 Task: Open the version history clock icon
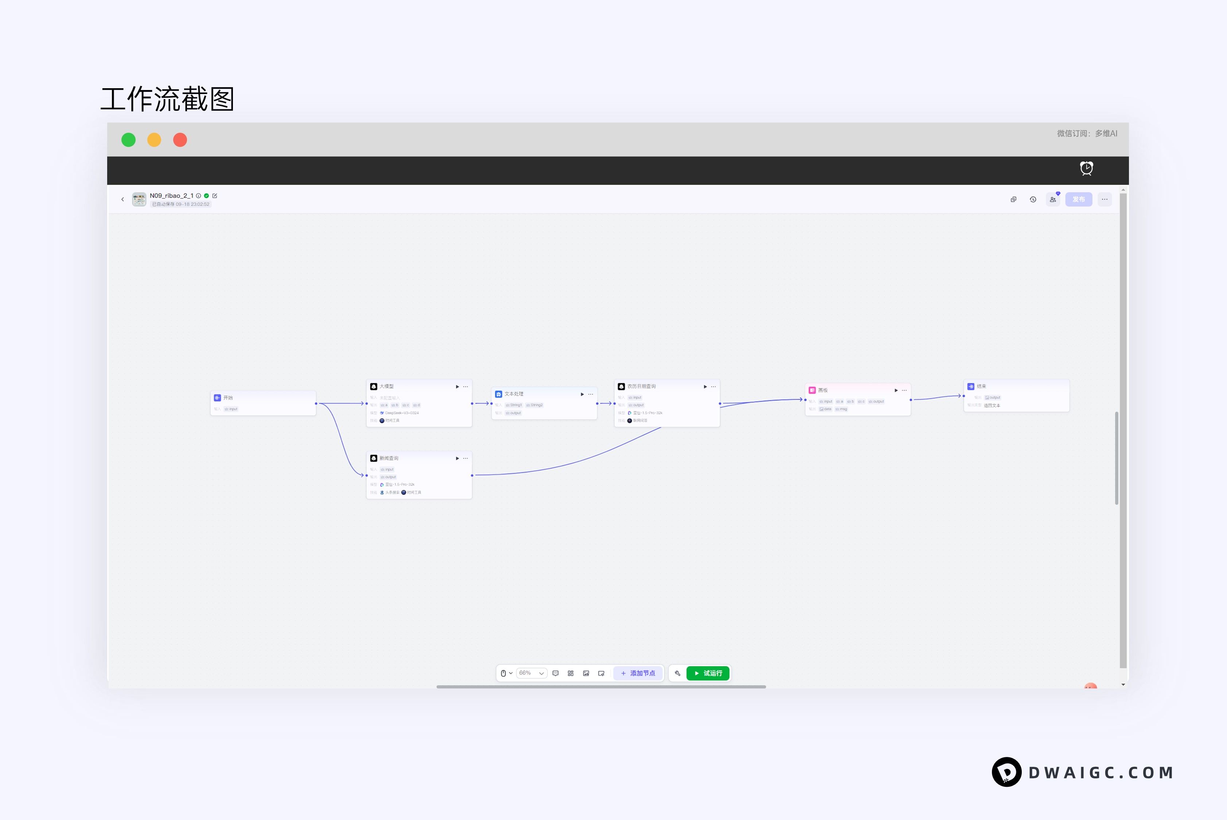click(1033, 199)
